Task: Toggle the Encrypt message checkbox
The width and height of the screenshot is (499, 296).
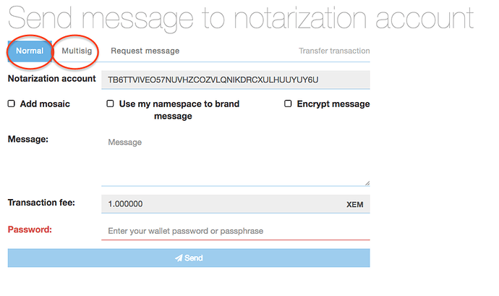Action: point(288,103)
